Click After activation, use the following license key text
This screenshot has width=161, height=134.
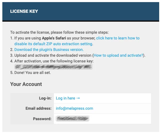point(54,61)
